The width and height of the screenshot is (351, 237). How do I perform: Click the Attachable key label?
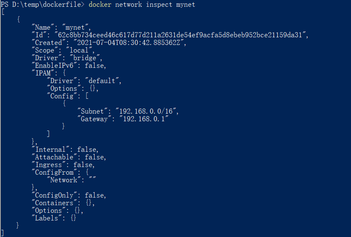[54, 157]
